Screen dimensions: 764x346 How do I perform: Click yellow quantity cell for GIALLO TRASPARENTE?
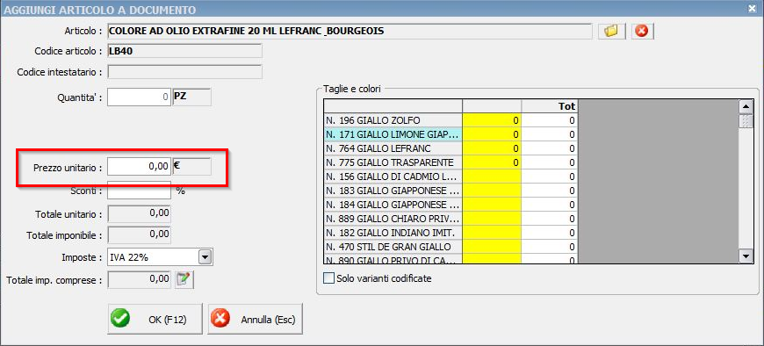point(492,162)
